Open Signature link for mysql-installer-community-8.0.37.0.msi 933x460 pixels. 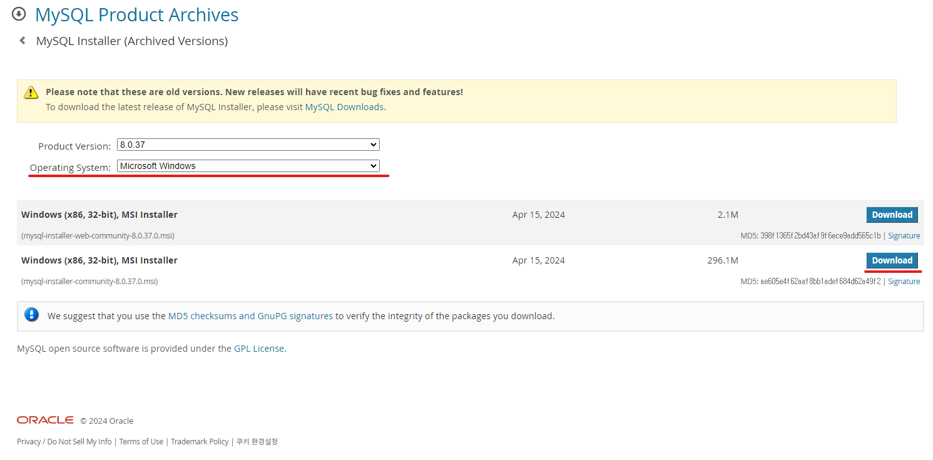click(x=904, y=282)
